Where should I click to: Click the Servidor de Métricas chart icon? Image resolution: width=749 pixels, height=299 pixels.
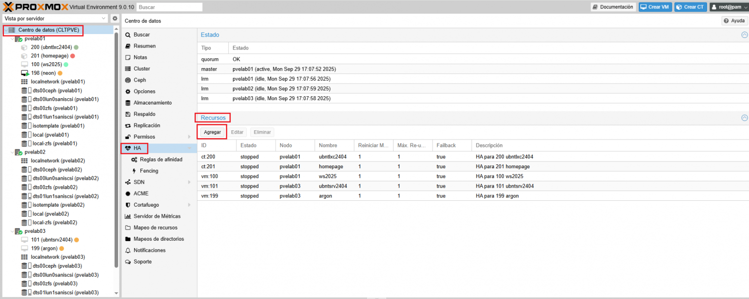point(128,216)
